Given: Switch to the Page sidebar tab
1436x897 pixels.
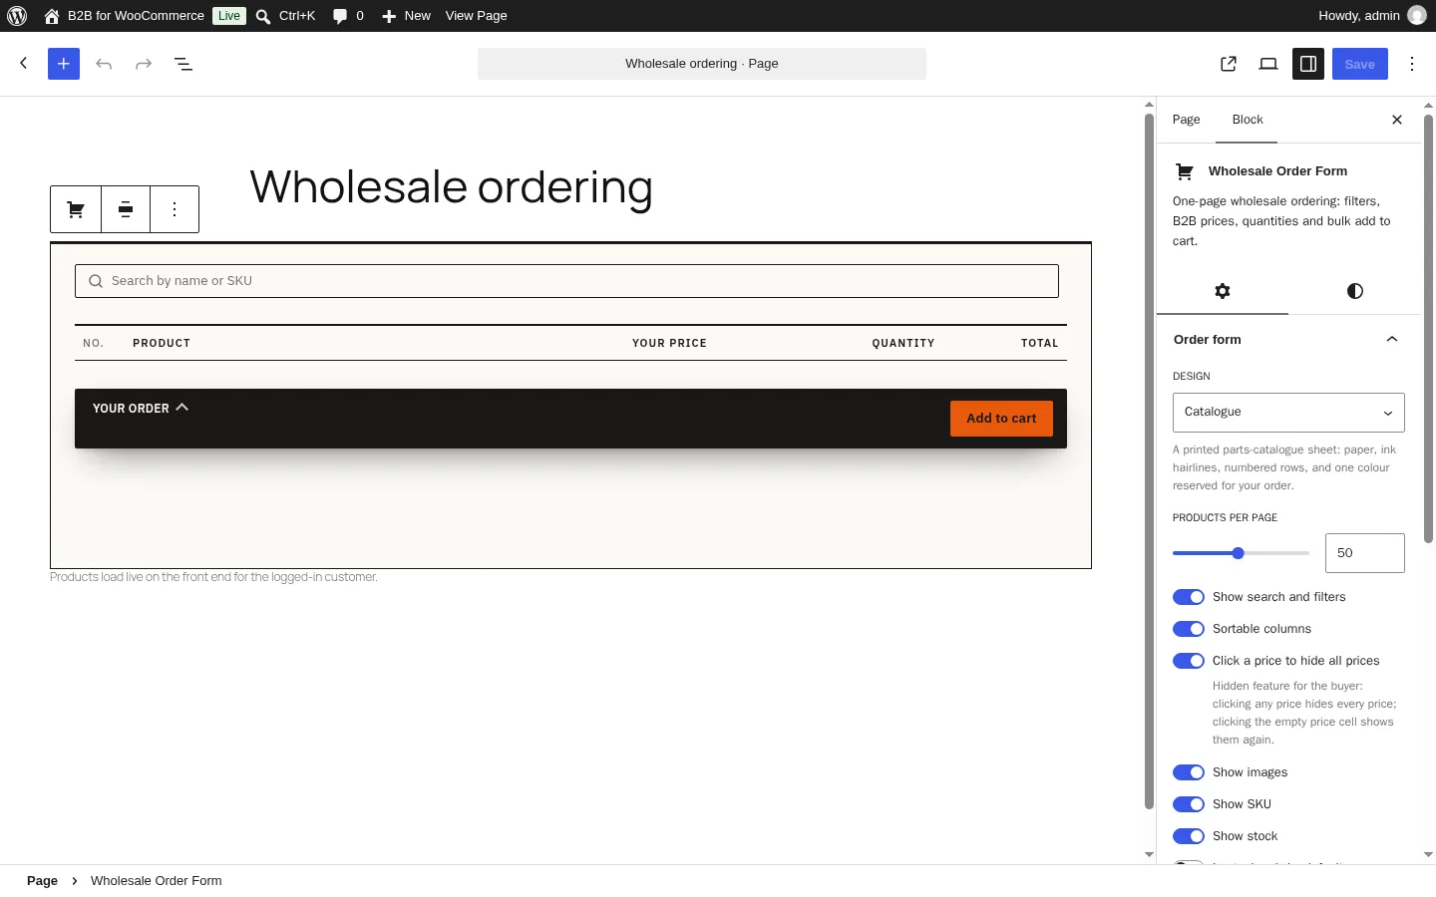Looking at the screenshot, I should point(1186,120).
